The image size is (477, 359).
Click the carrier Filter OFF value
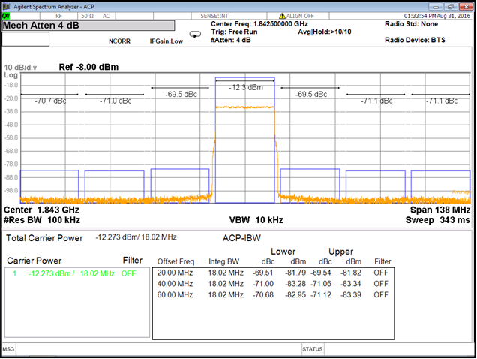pos(128,273)
